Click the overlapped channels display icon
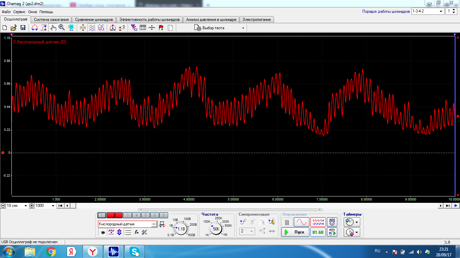This screenshot has width=460, height=258. 83,28
